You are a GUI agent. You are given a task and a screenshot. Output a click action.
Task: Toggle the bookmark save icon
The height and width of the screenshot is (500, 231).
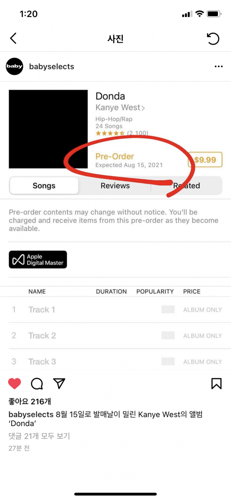[x=216, y=383]
